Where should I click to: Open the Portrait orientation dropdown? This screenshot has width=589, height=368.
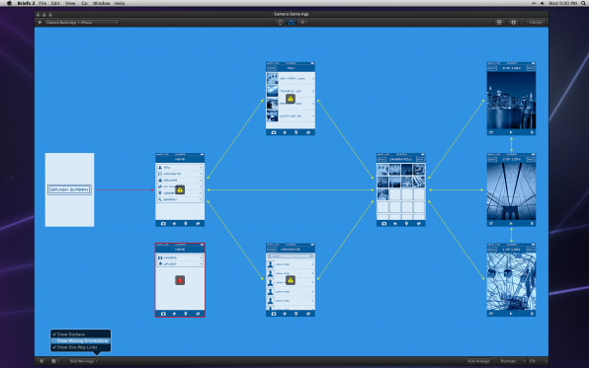tap(511, 361)
